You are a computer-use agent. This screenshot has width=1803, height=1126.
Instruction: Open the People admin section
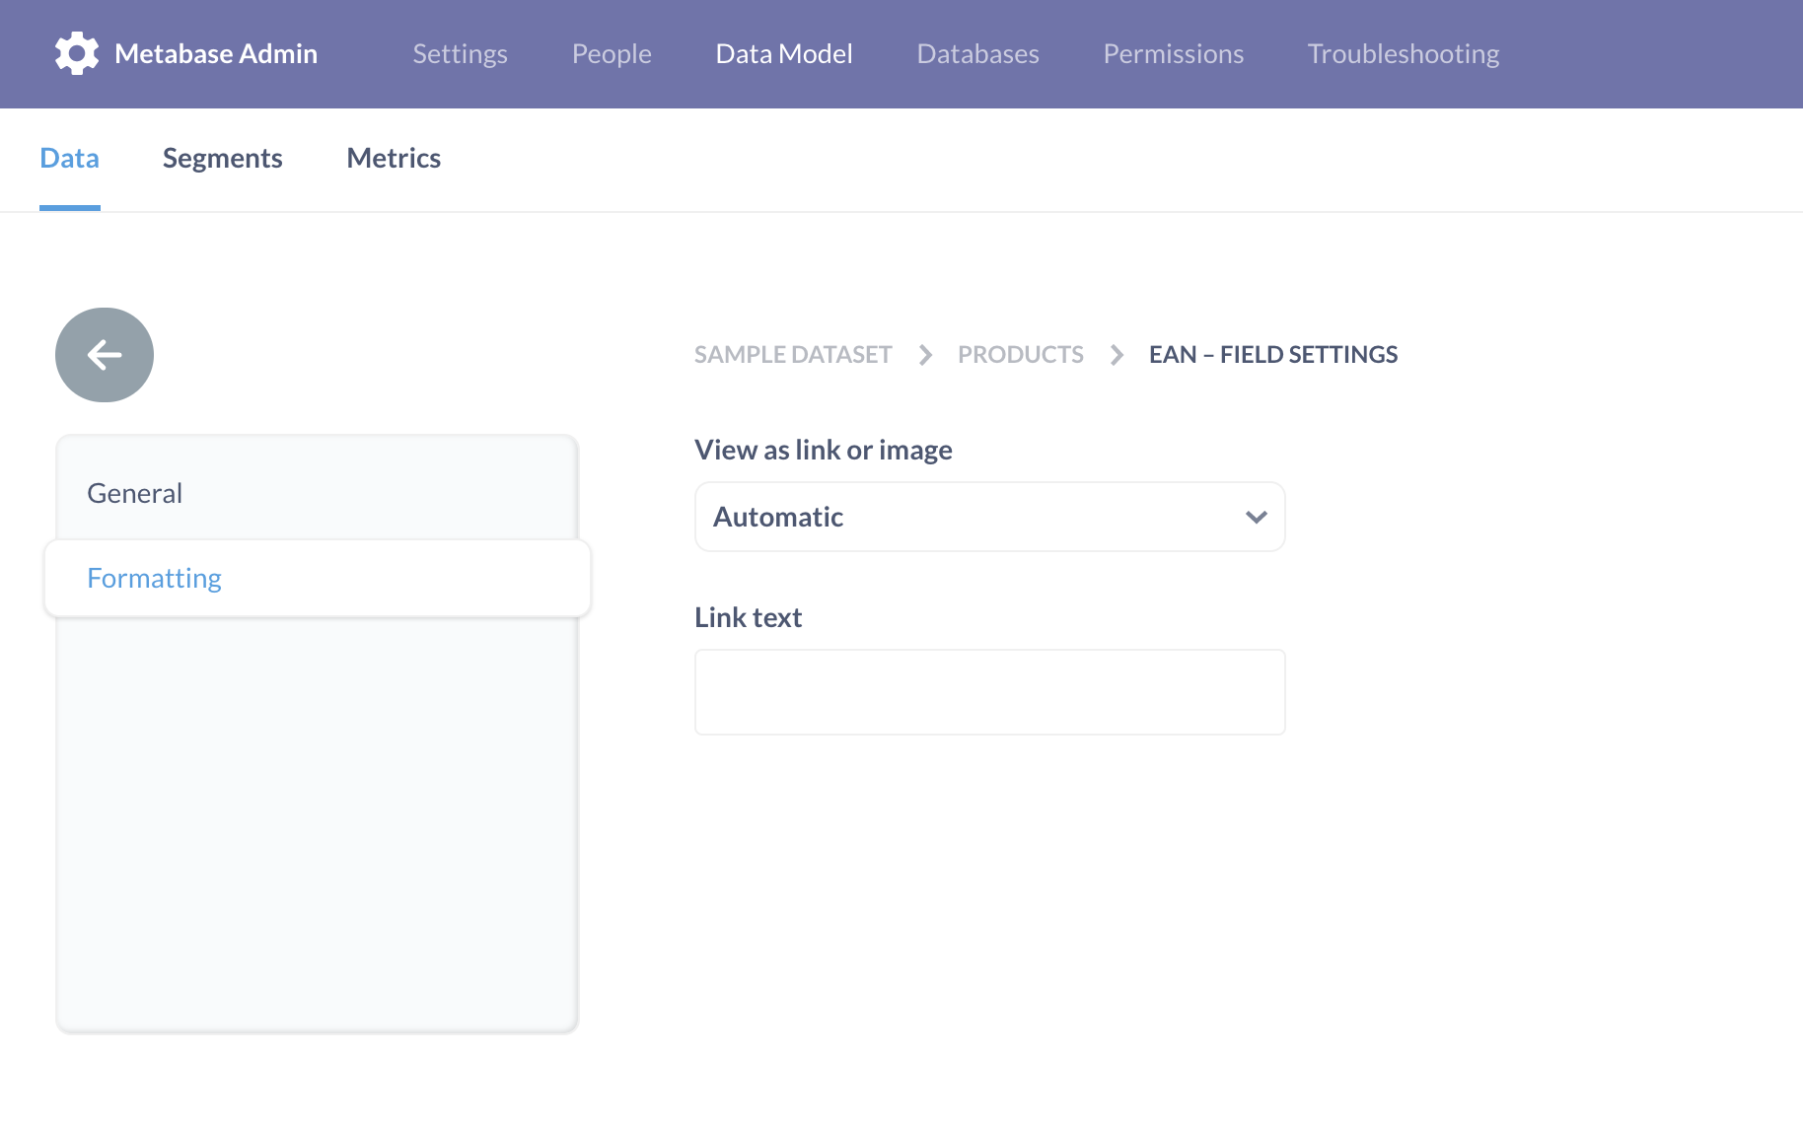point(612,54)
